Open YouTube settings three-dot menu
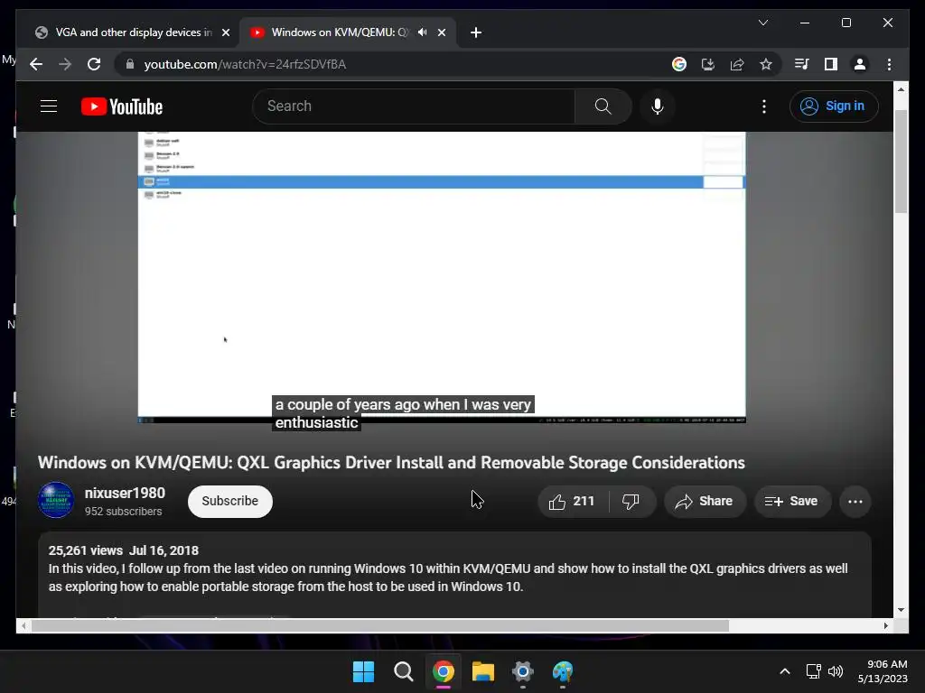The width and height of the screenshot is (925, 693). click(764, 106)
